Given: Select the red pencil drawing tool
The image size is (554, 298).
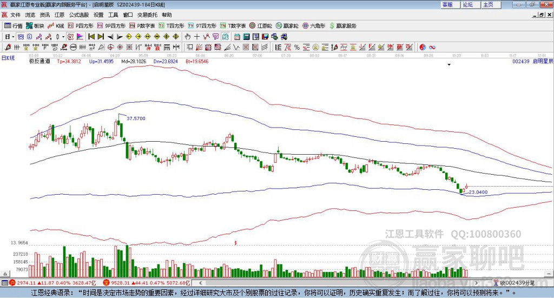Looking at the screenshot, I should 8,47.
